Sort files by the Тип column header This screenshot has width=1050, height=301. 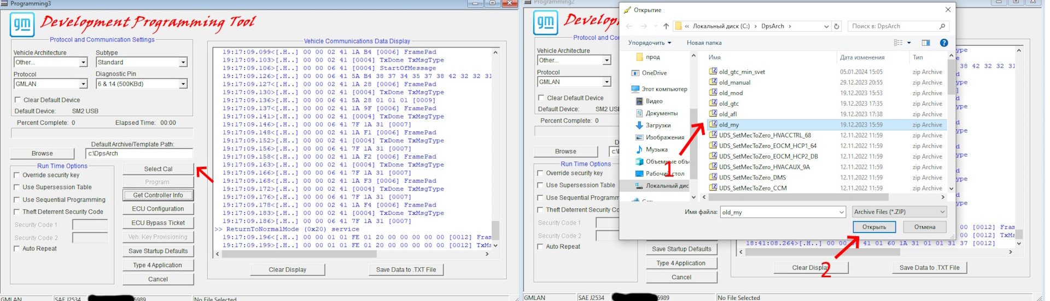(917, 57)
